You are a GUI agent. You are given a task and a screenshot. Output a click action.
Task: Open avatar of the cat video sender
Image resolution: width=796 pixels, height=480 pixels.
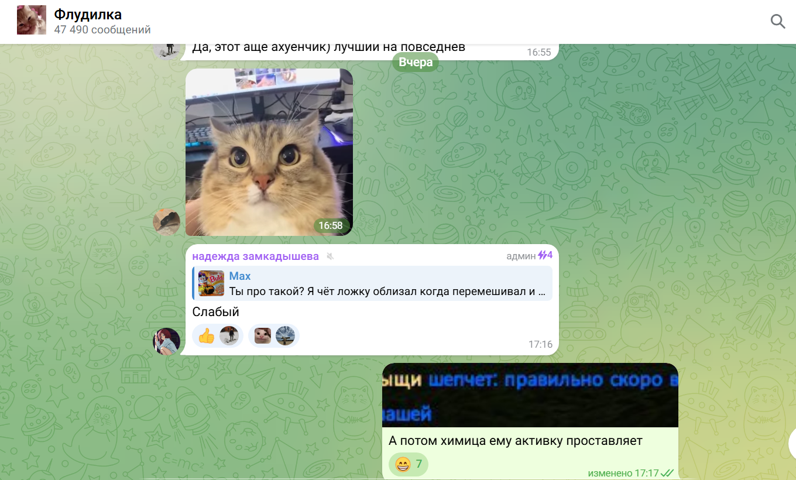pyautogui.click(x=166, y=222)
